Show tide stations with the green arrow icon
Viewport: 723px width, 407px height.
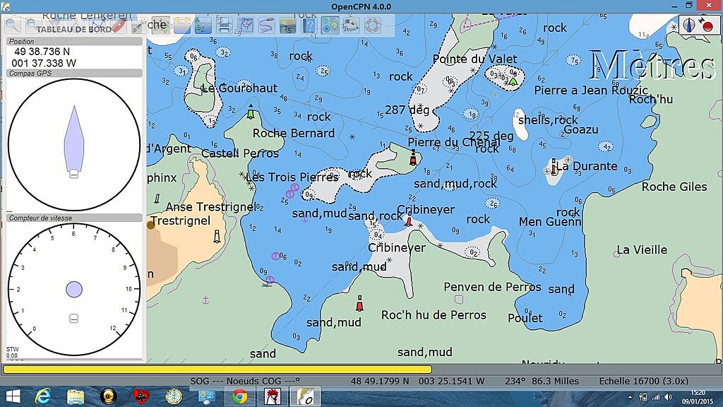(x=203, y=25)
